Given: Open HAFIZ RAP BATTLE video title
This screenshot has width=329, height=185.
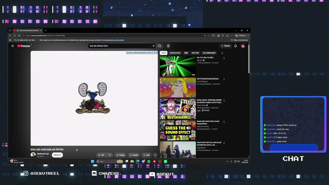Looking at the screenshot, I should coord(209,144).
